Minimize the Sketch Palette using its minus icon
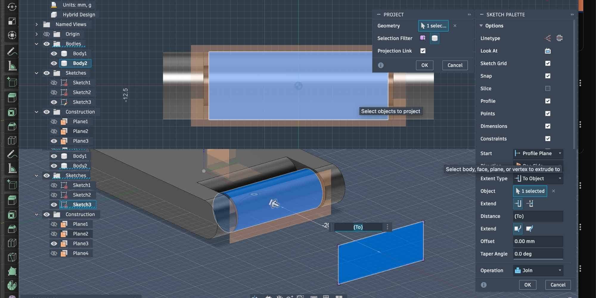The height and width of the screenshot is (298, 596). tap(482, 15)
